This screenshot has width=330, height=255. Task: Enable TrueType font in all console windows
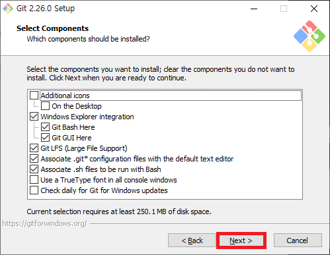pyautogui.click(x=34, y=180)
